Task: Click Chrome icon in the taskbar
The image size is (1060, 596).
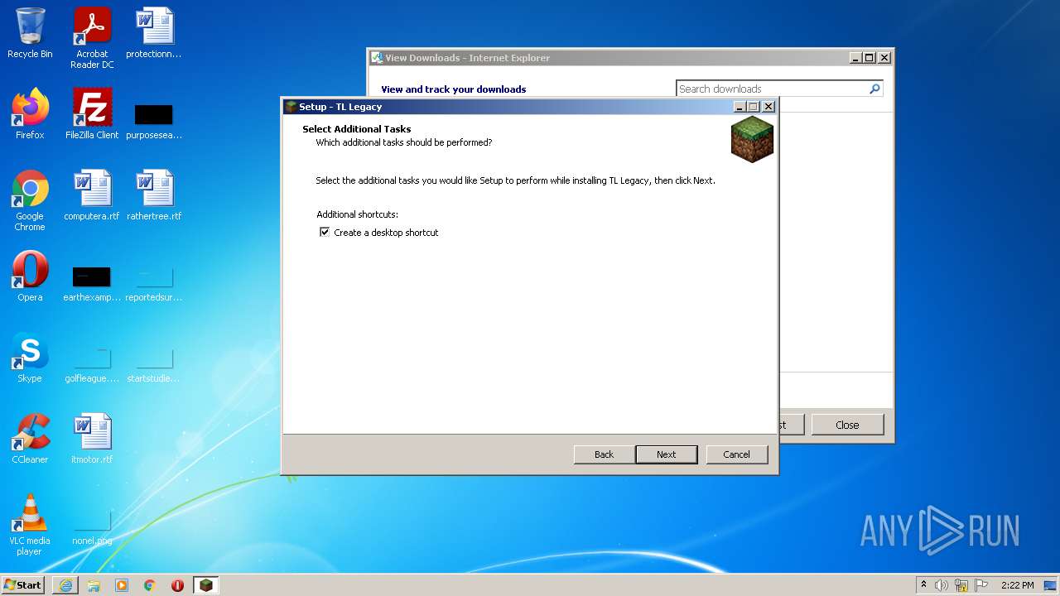Action: 150,585
